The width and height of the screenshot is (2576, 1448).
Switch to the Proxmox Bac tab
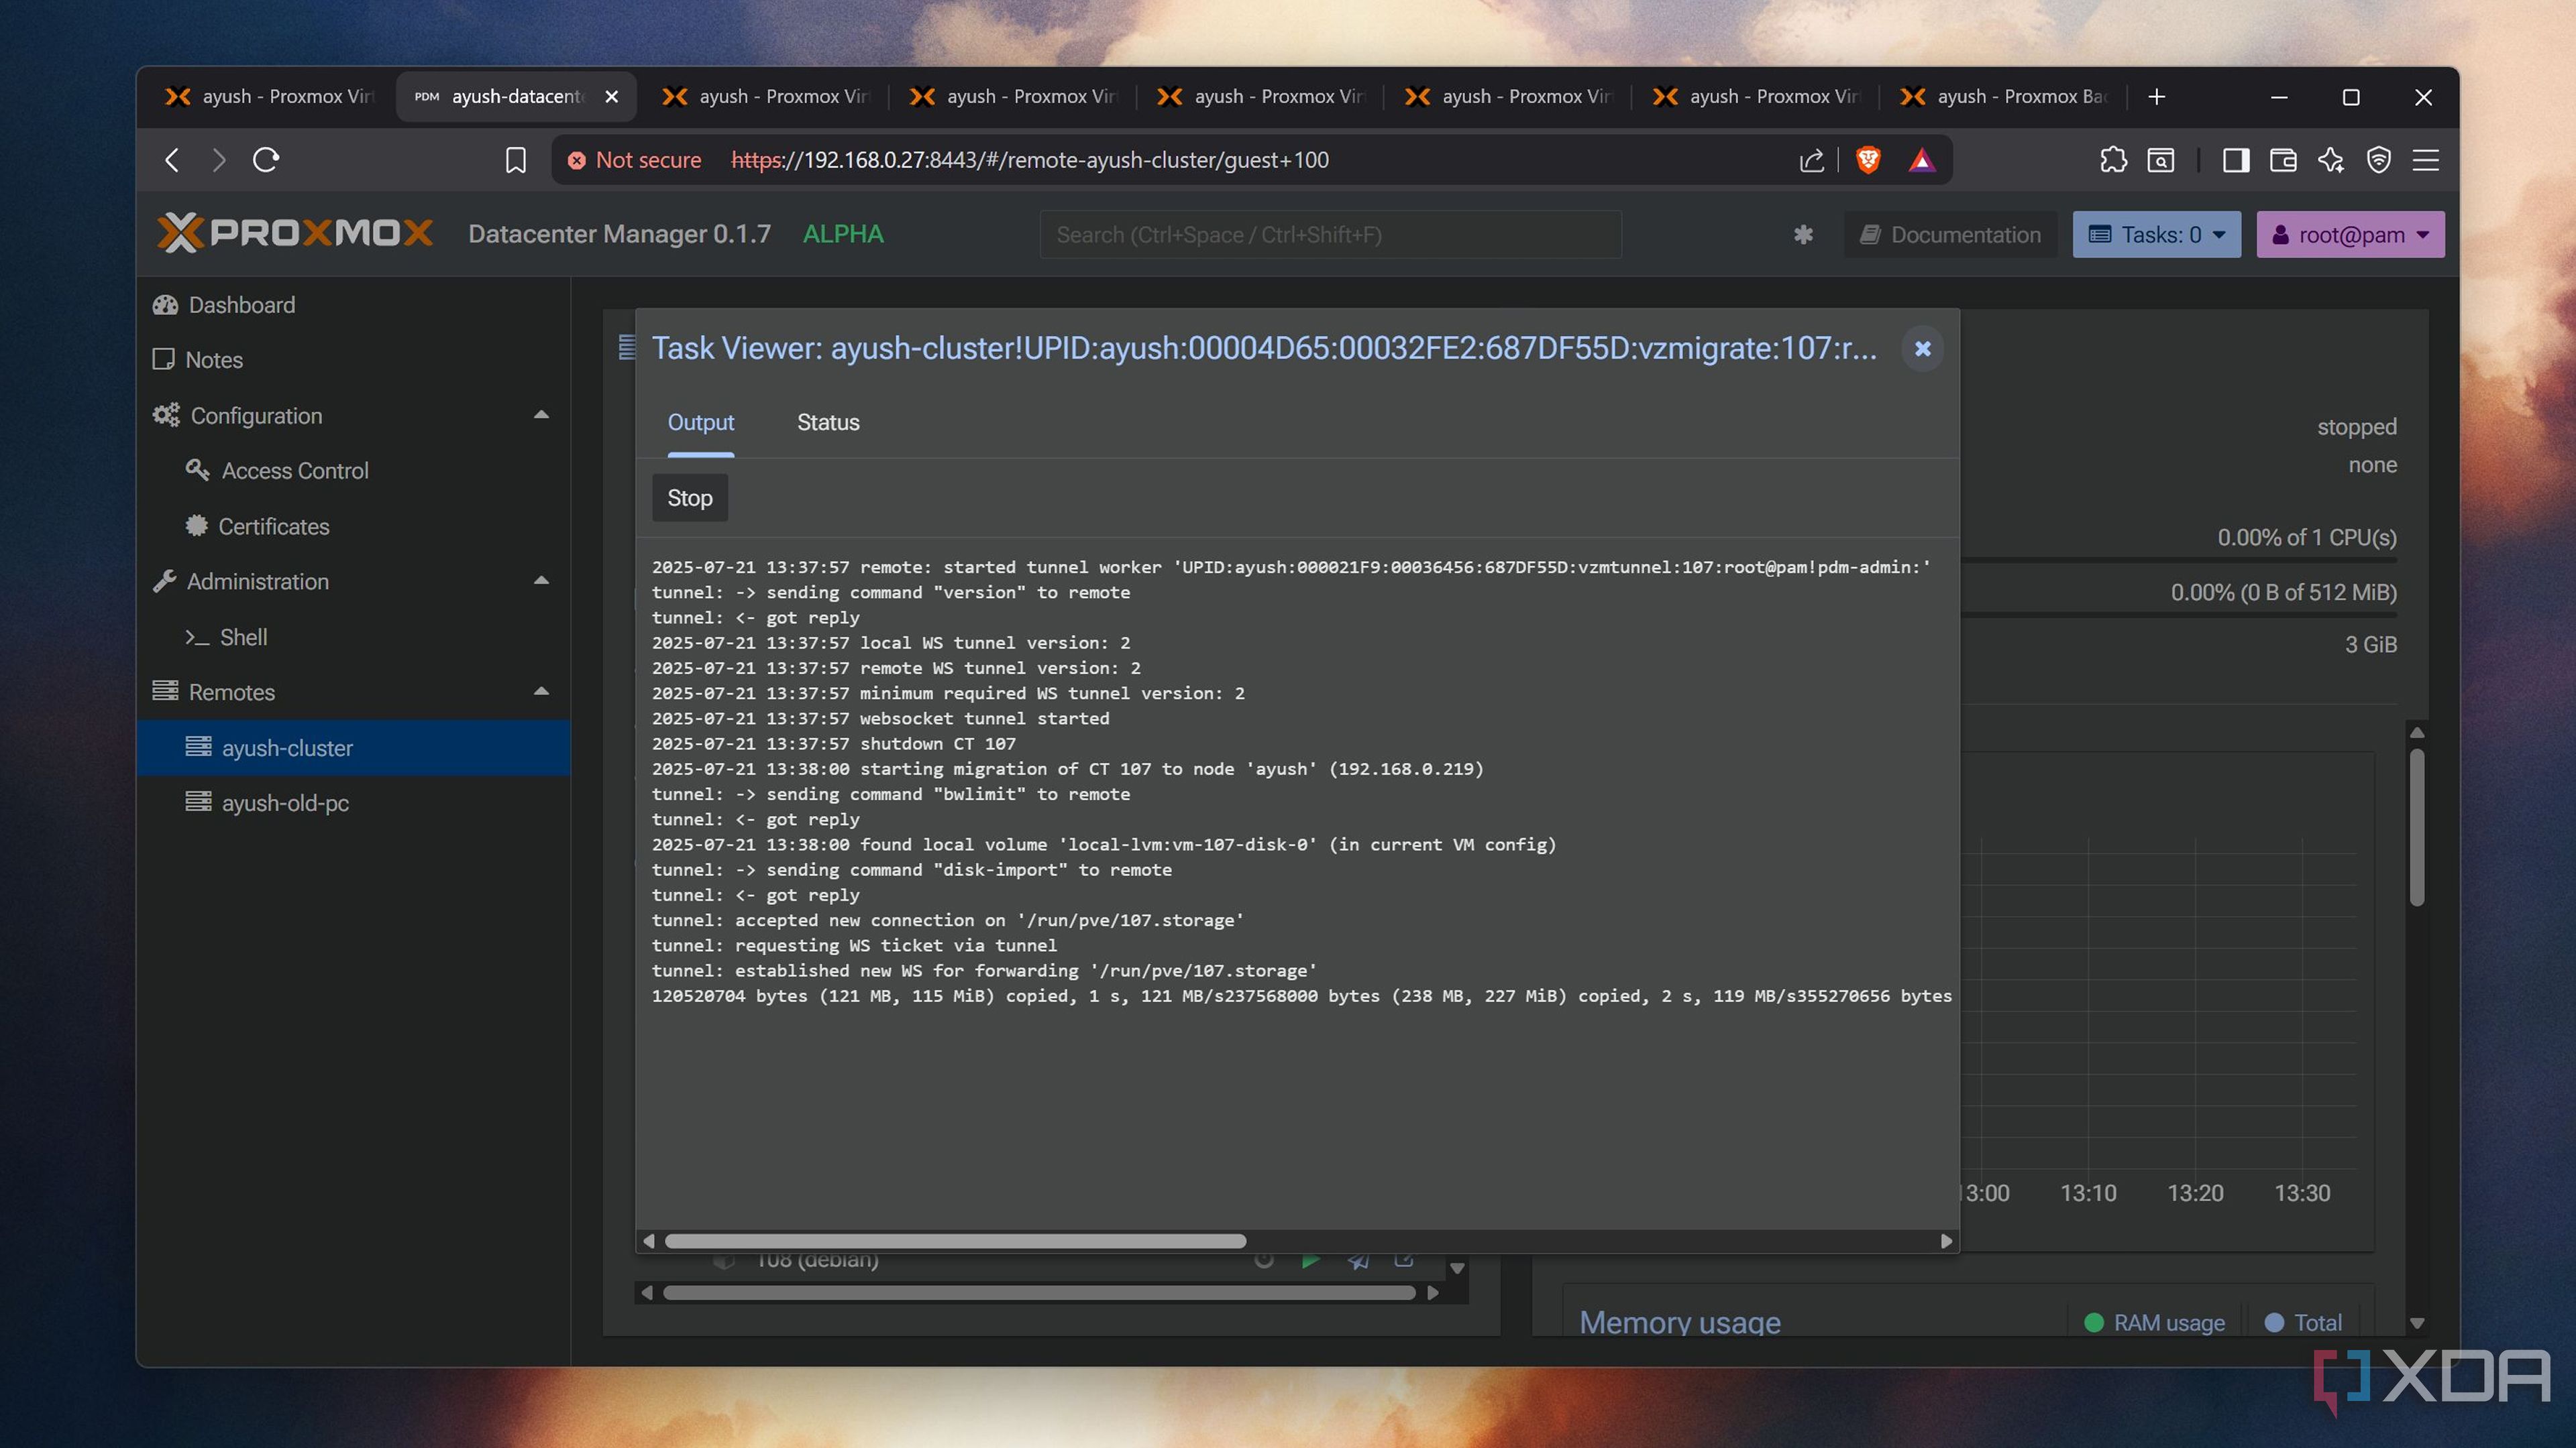point(2005,97)
